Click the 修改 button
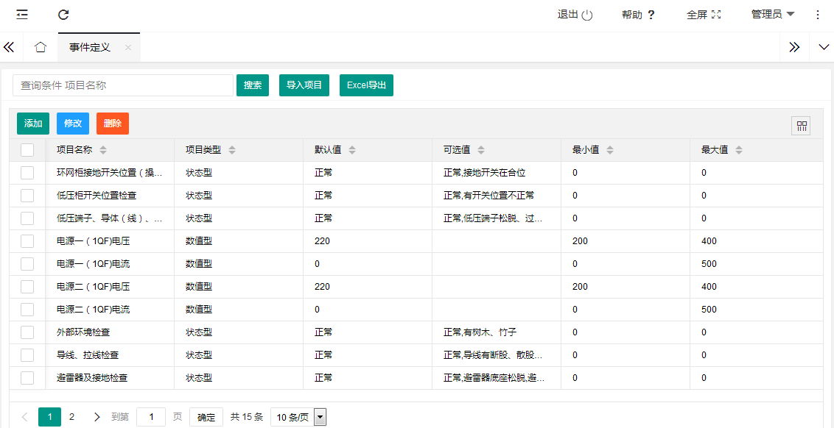This screenshot has height=428, width=834. (73, 124)
